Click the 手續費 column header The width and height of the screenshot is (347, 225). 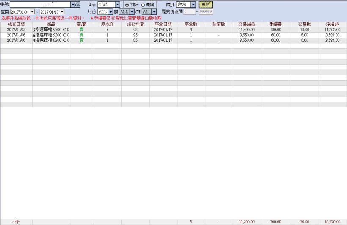[275, 24]
